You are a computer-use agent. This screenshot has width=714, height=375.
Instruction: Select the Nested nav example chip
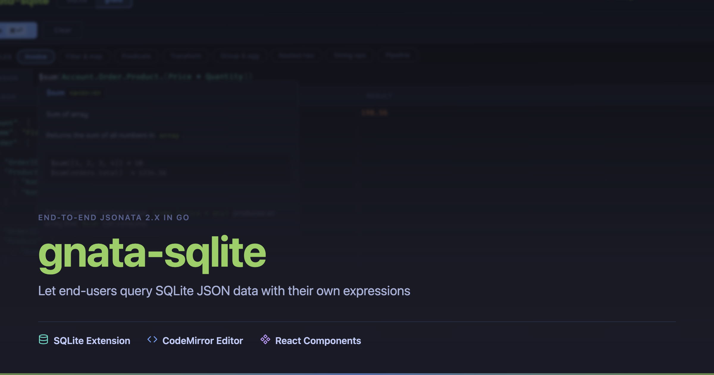click(296, 56)
